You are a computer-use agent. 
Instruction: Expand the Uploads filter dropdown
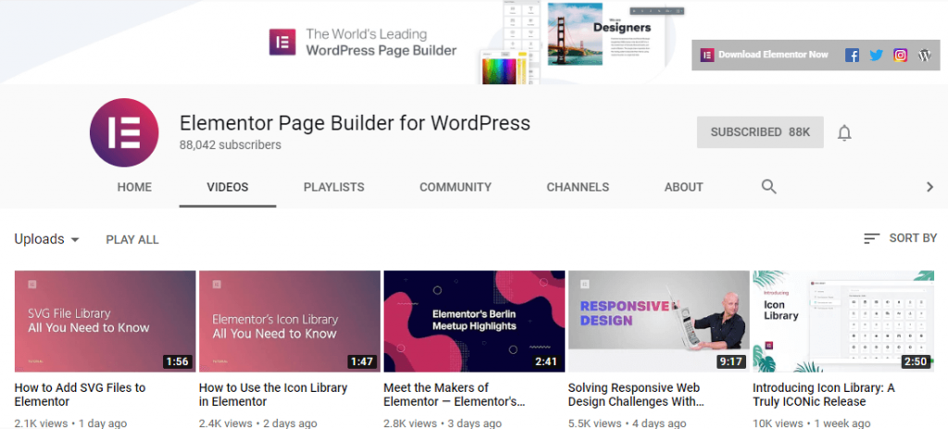tap(46, 239)
